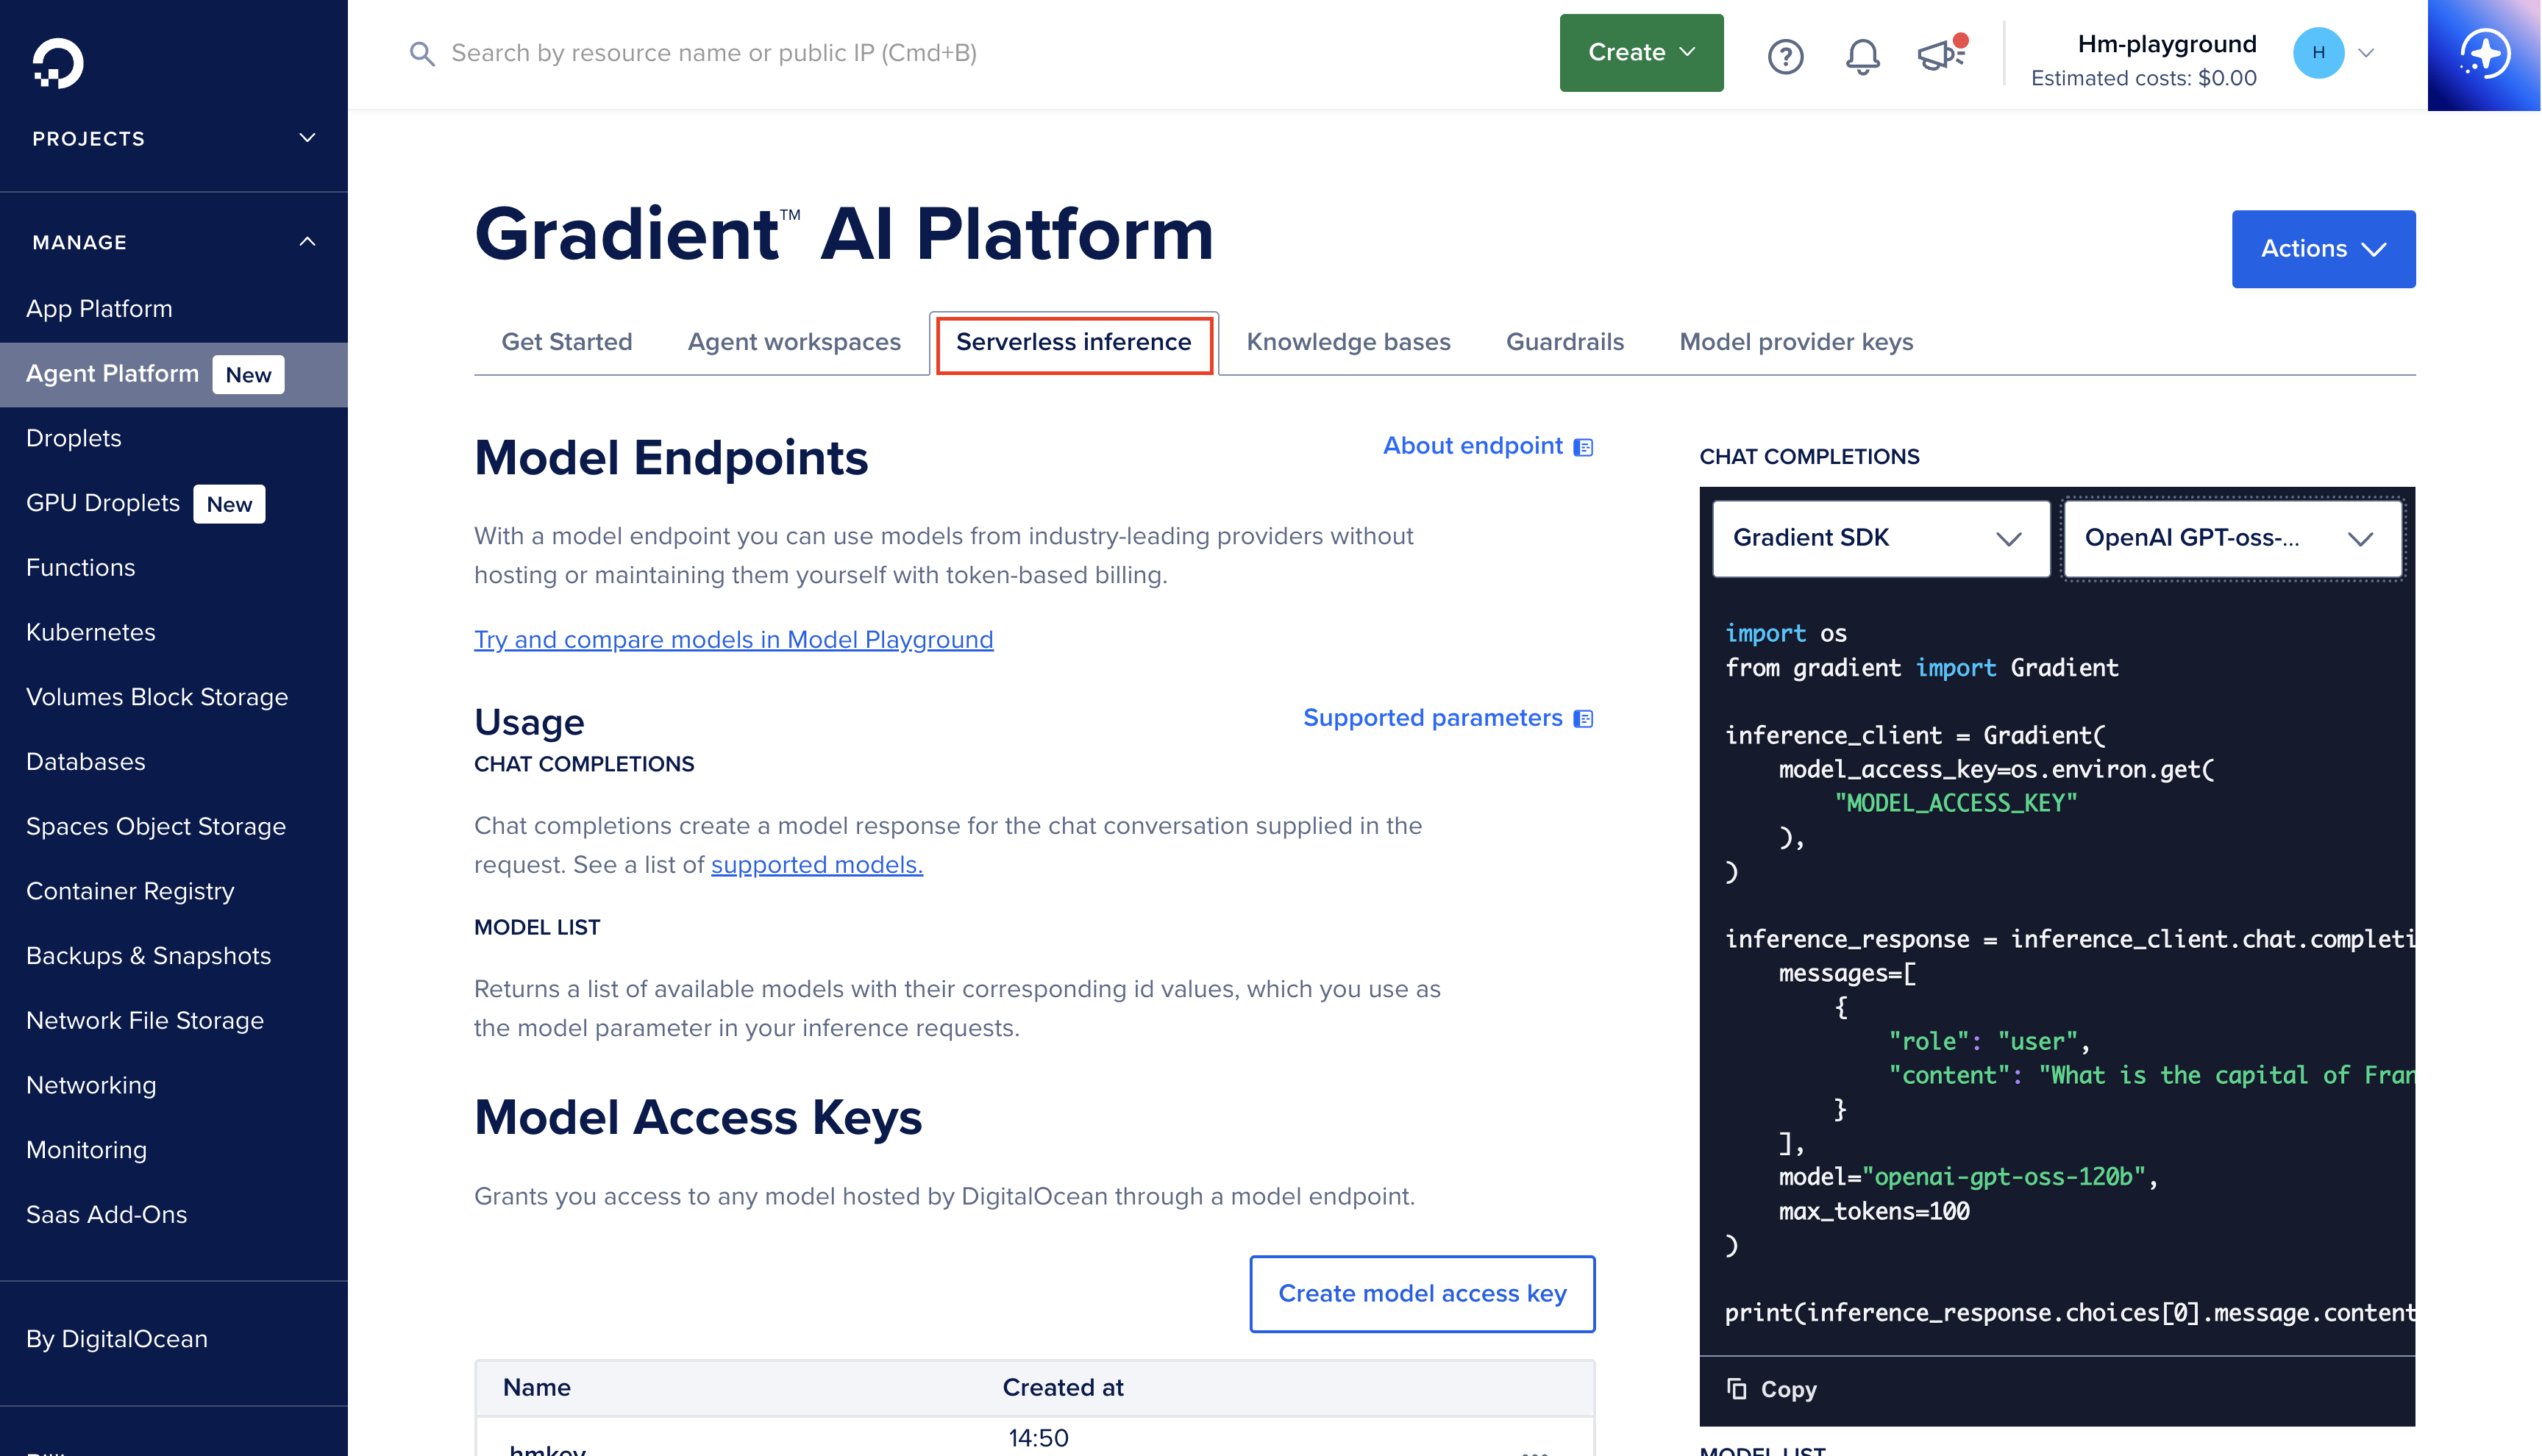Image resolution: width=2542 pixels, height=1456 pixels.
Task: Open the Guardrails tab
Action: (x=1564, y=342)
